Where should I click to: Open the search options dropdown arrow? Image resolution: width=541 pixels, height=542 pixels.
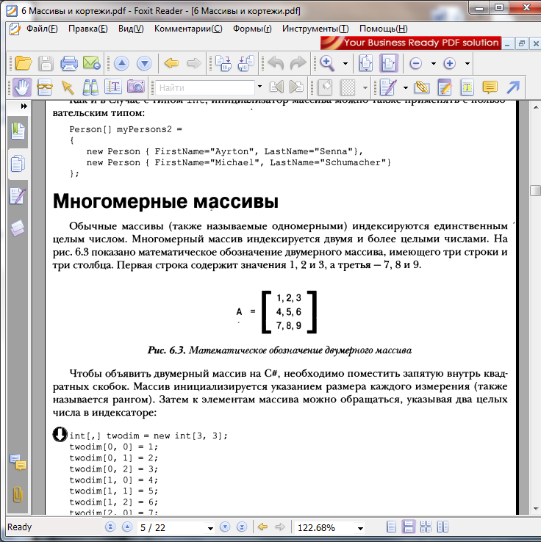259,87
